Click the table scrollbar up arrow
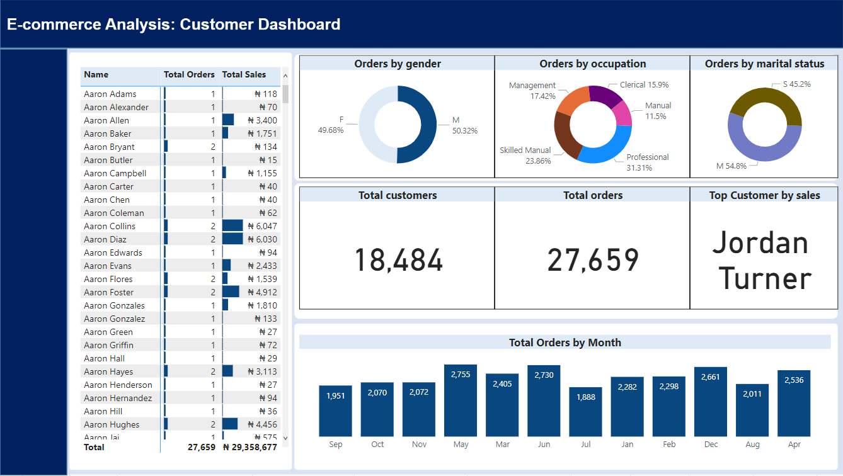 [285, 76]
